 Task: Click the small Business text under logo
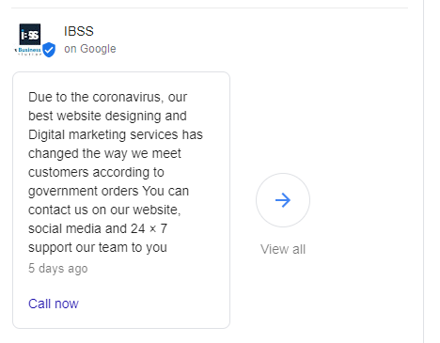tap(29, 50)
